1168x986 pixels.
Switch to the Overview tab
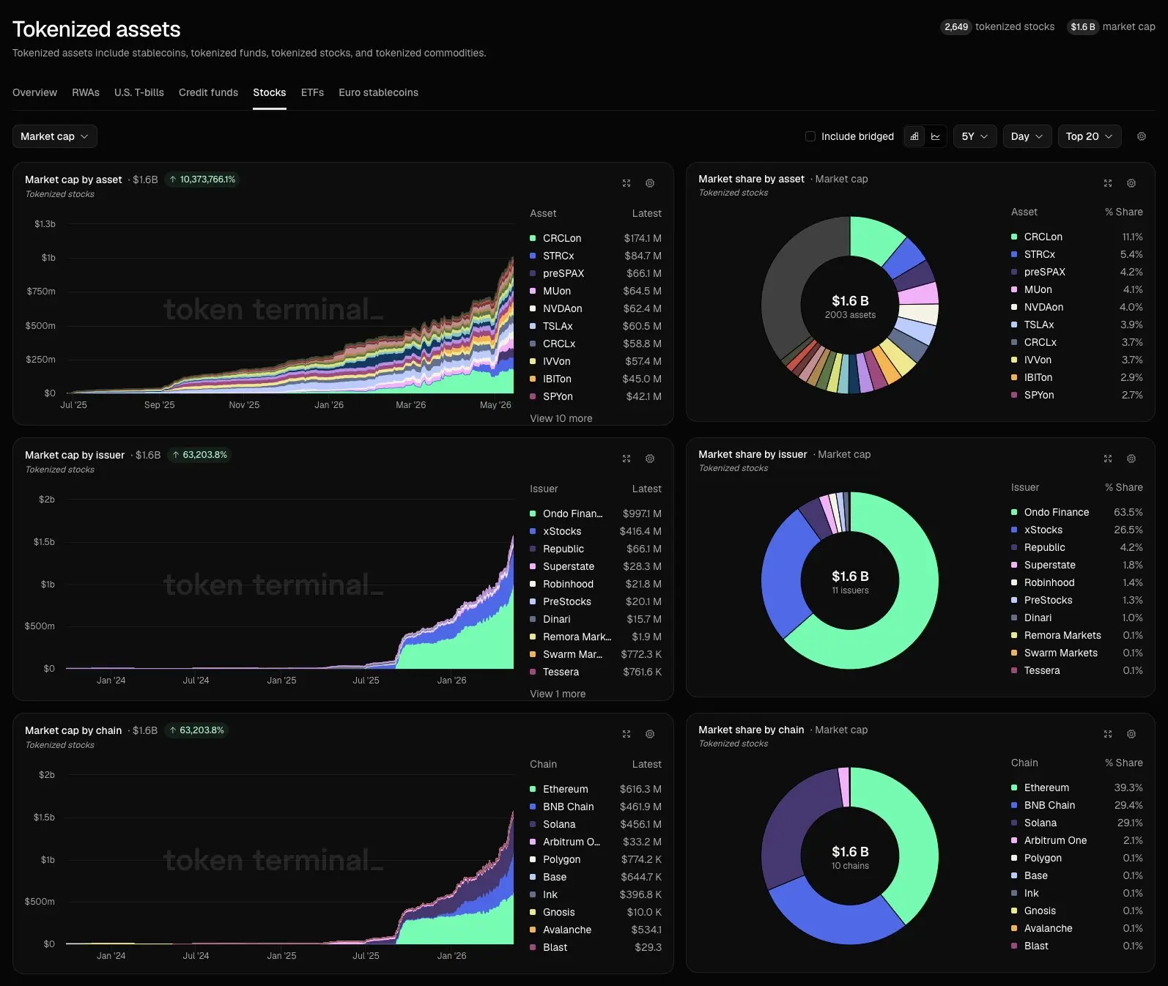pos(34,92)
